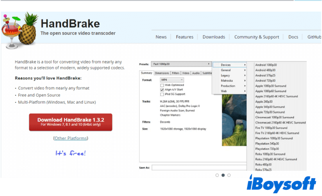Open the Presets Fast 1080p30 dropdown
Image resolution: width=322 pixels, height=196 pixels.
(x=181, y=64)
